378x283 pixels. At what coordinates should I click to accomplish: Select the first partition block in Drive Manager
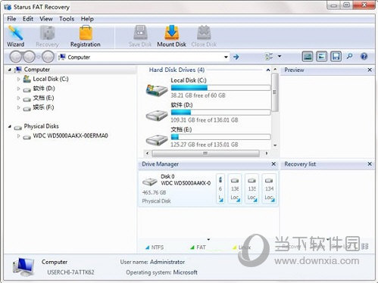(220, 188)
